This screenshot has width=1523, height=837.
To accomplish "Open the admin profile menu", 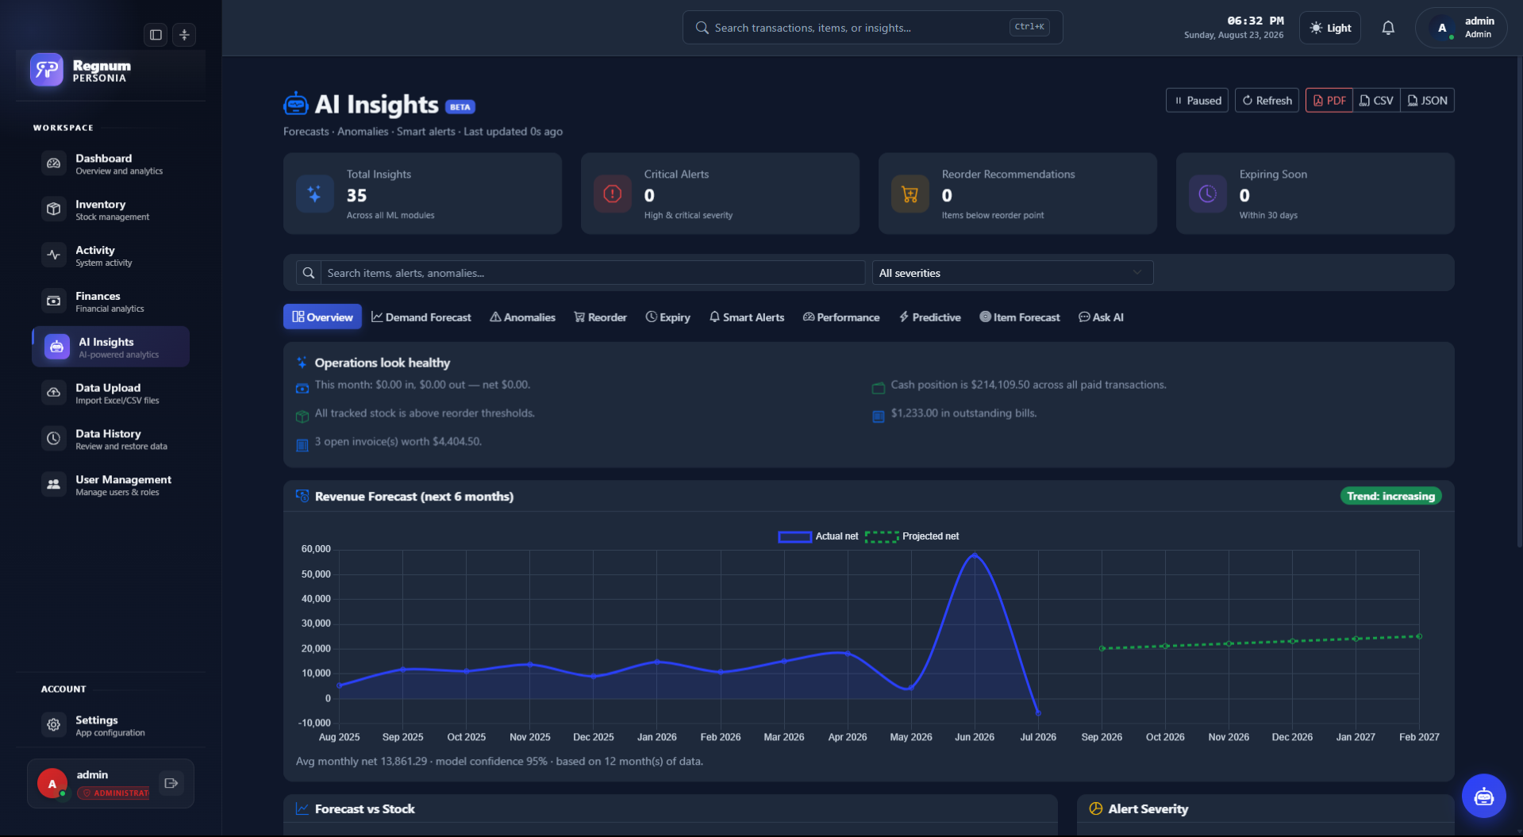I will point(1461,28).
